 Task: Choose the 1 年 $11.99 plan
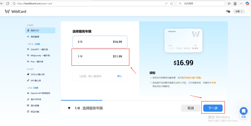coord(100,57)
